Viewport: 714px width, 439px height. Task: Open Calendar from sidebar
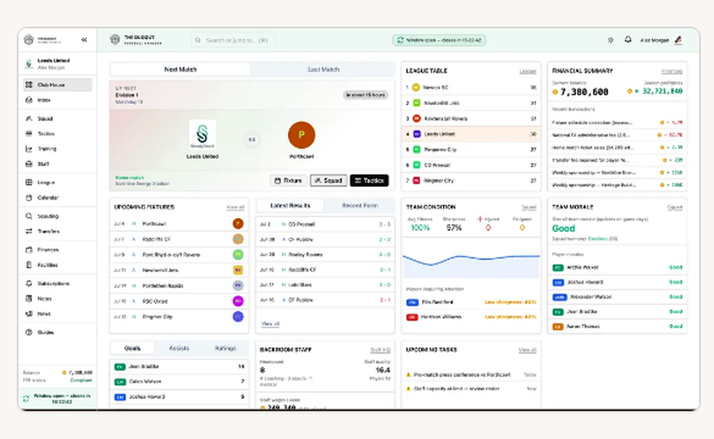click(57, 198)
